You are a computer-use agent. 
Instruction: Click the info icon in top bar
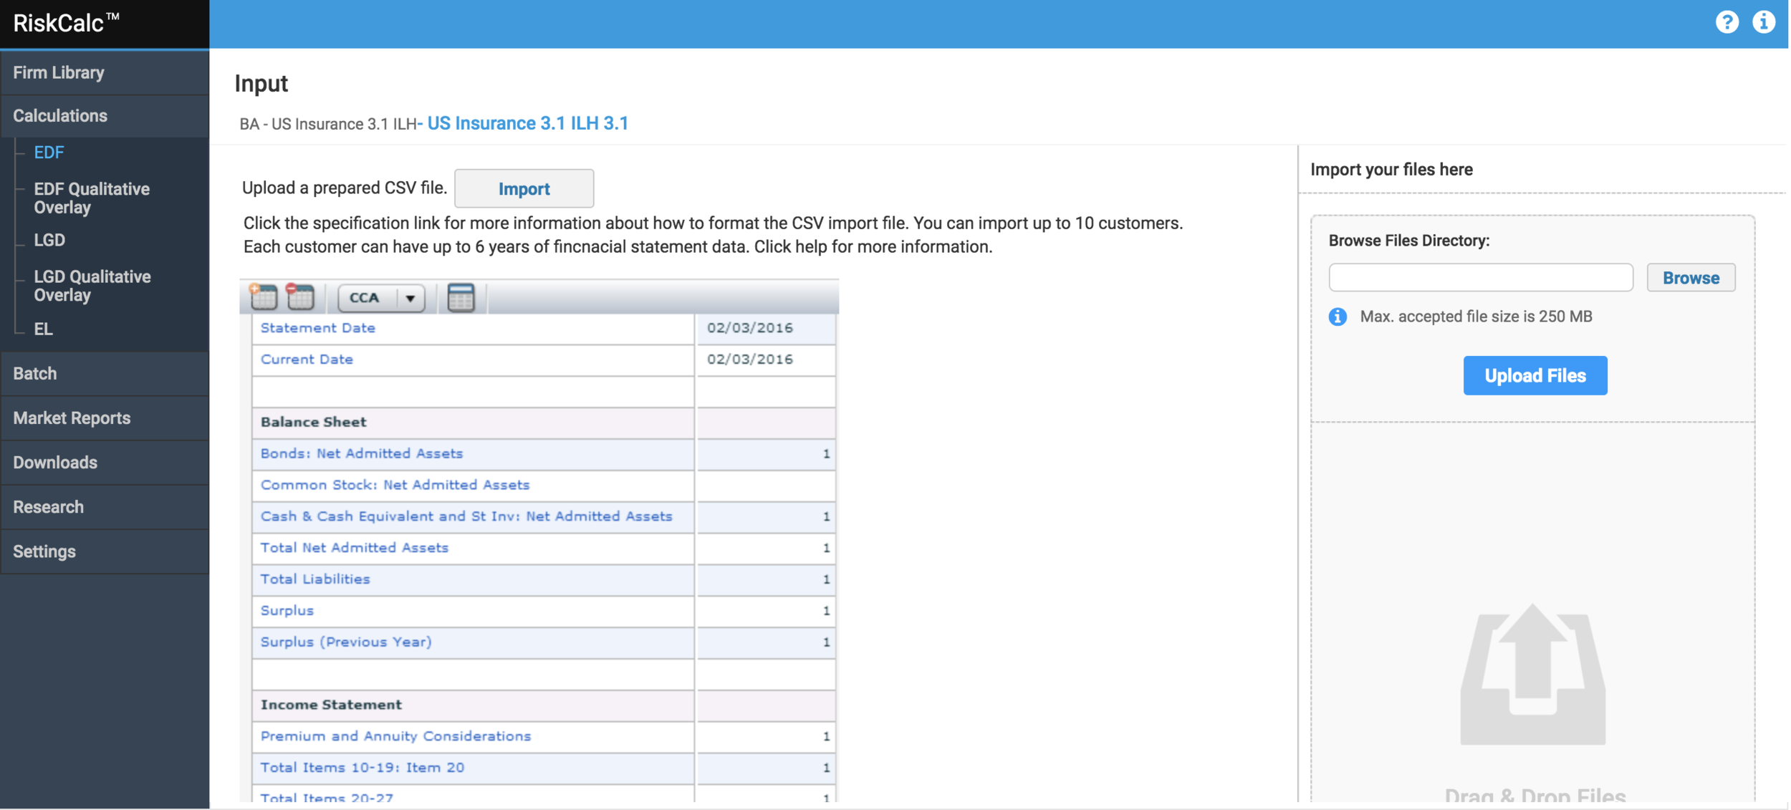pyautogui.click(x=1763, y=23)
